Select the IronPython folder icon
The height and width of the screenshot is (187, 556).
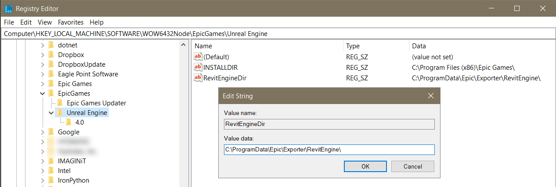click(x=51, y=180)
